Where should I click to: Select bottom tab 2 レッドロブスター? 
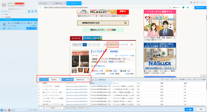tap(76, 108)
